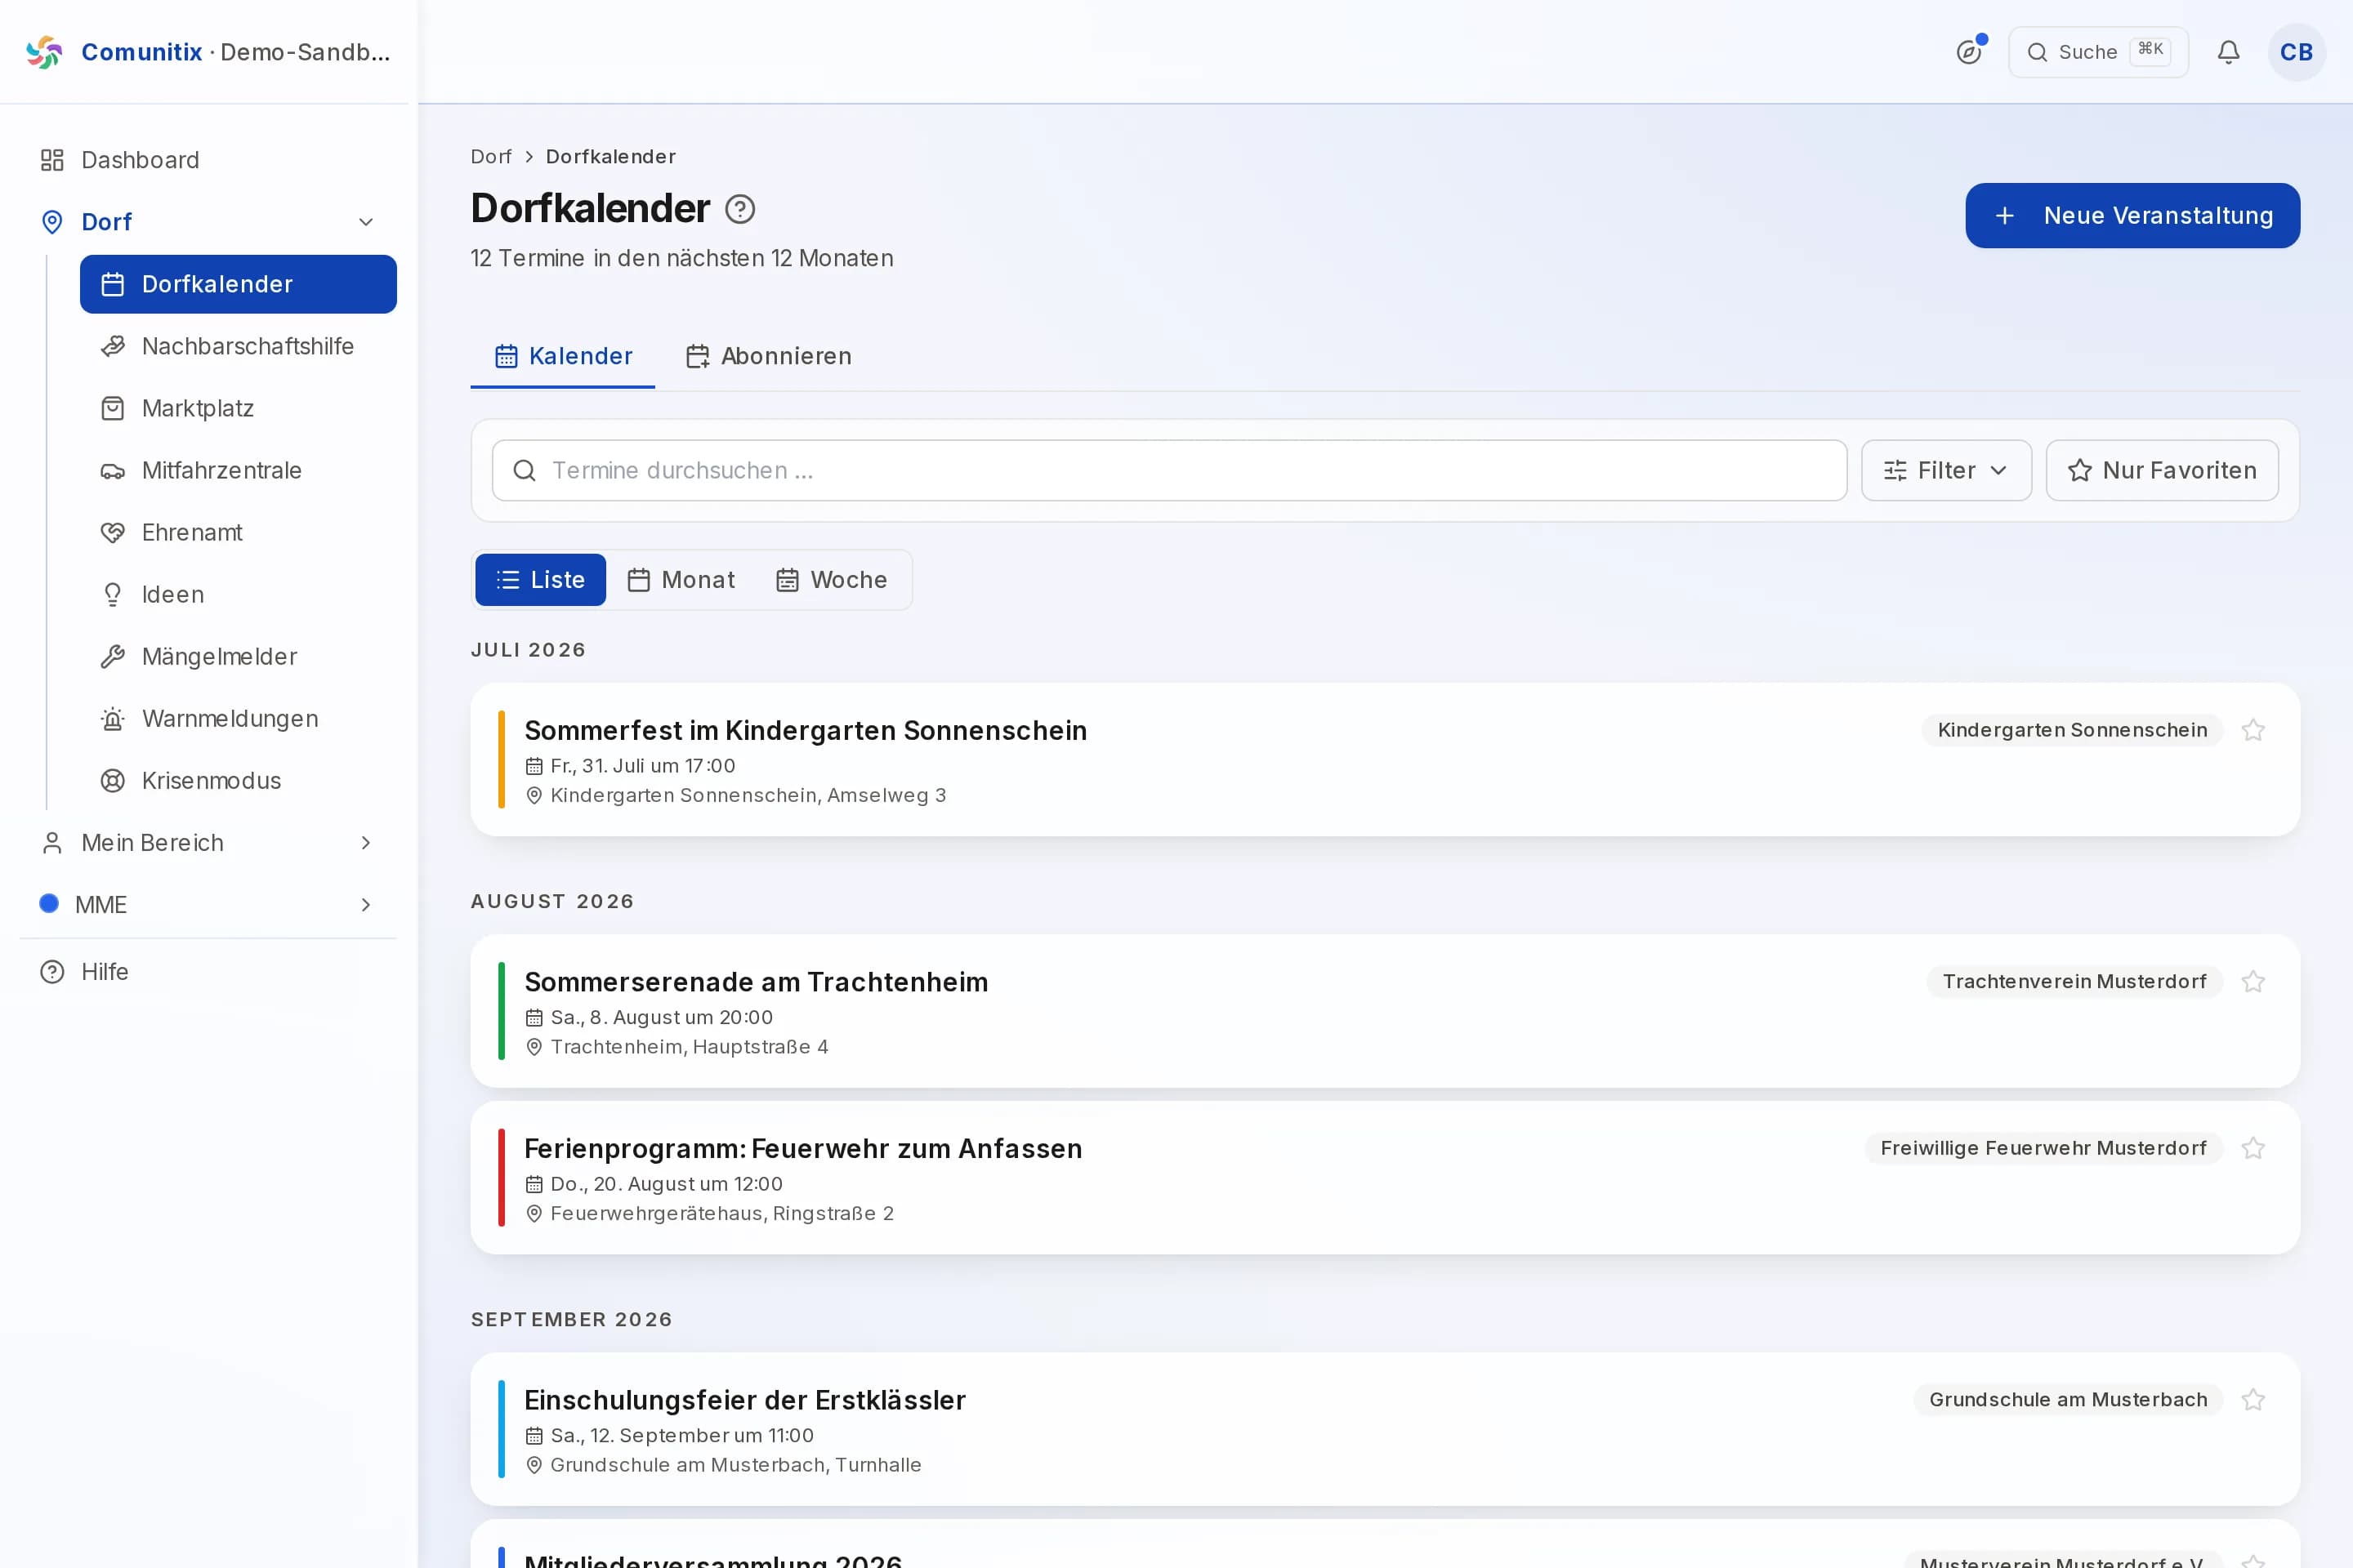Click 'Fr., 31. Juli um 17:00' date text

[642, 766]
